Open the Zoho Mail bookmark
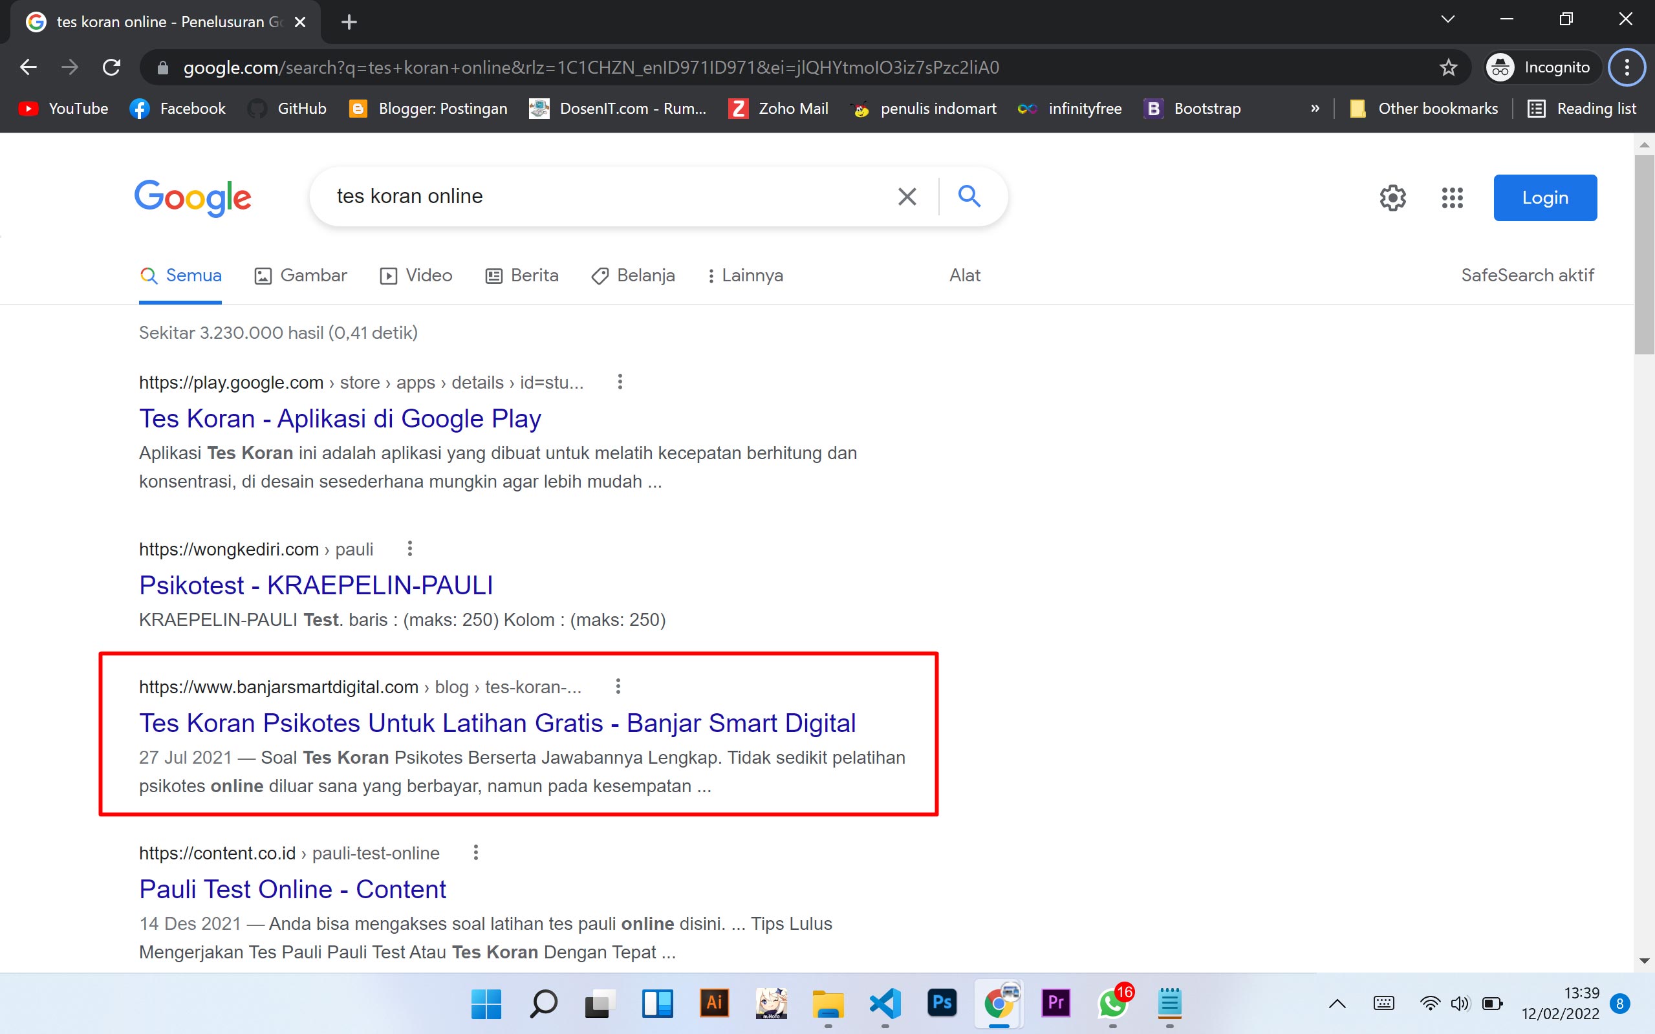 click(x=779, y=108)
